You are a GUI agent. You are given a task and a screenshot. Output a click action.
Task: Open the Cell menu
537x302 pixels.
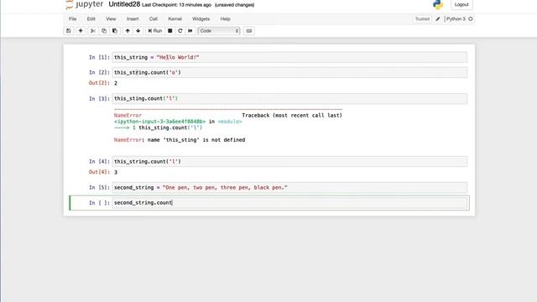tap(153, 18)
